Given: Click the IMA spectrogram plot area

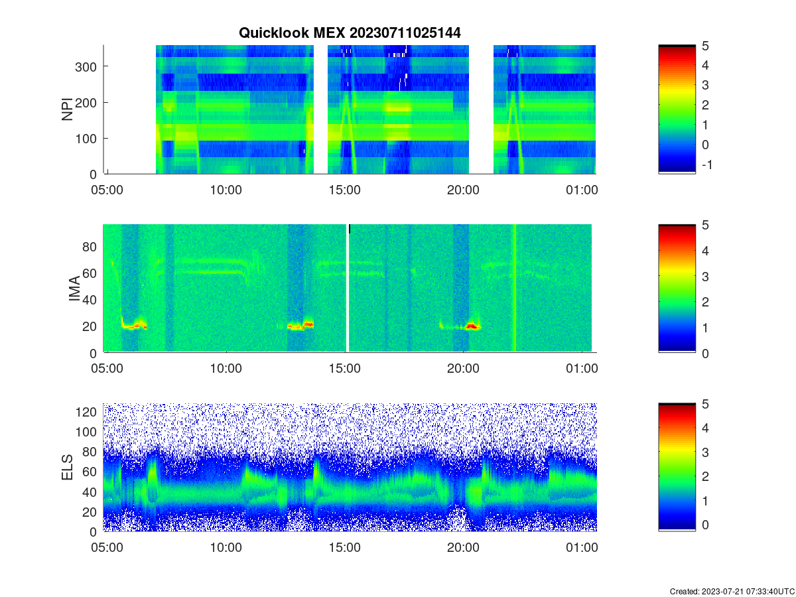Looking at the screenshot, I should [350, 289].
